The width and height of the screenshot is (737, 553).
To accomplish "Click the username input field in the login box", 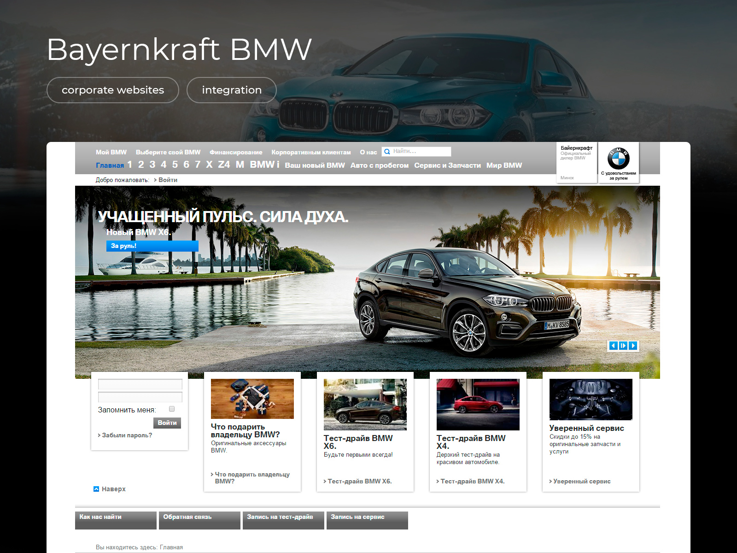I will click(x=140, y=384).
